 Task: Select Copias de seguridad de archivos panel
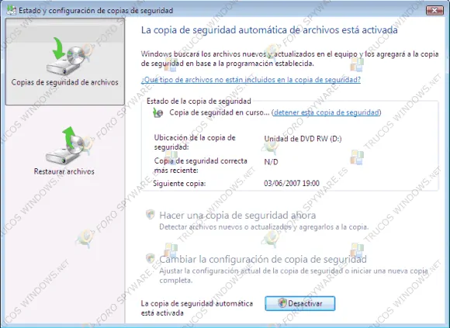click(x=65, y=61)
